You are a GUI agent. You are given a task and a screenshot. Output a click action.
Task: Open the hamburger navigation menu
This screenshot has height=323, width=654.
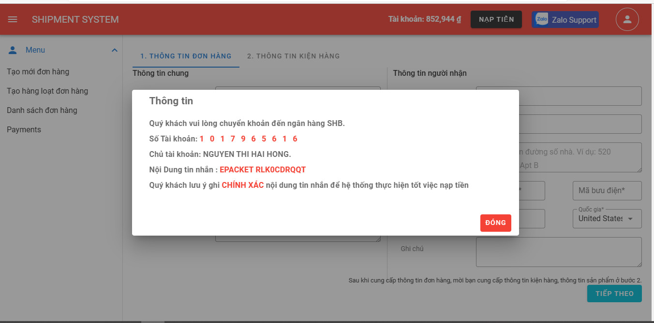pos(13,20)
